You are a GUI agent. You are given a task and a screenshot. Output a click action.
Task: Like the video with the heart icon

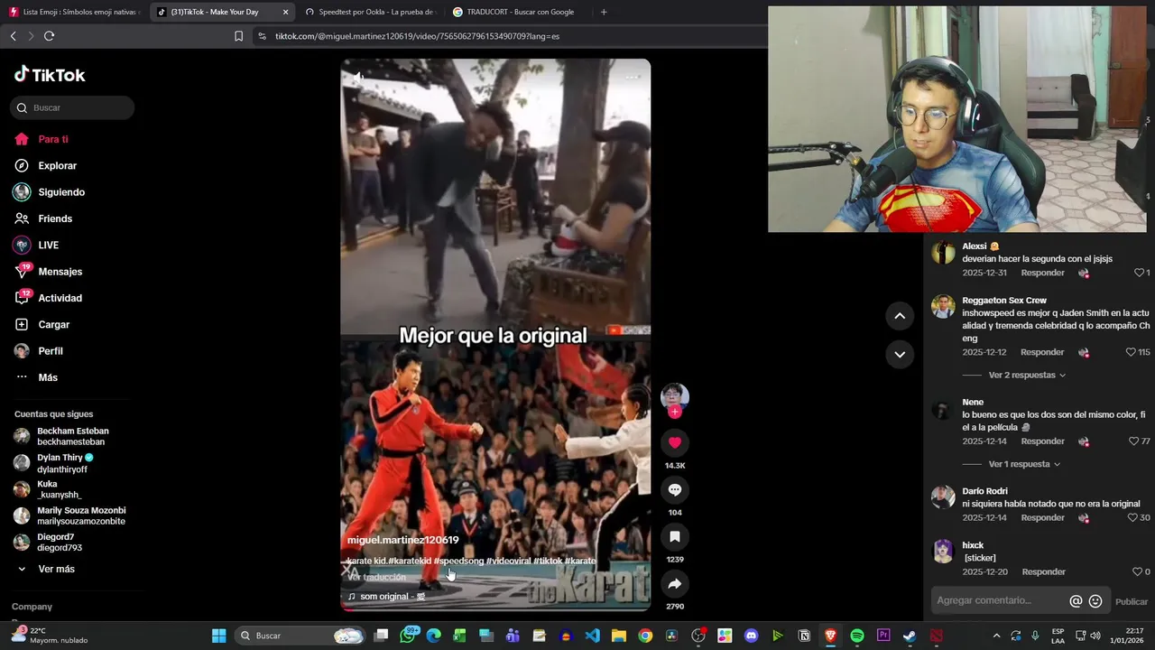click(675, 442)
